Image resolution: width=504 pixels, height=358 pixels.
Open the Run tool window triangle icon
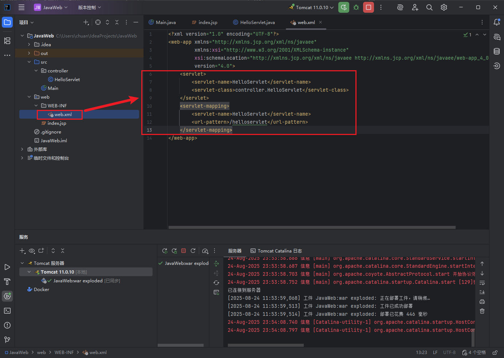coord(7,267)
